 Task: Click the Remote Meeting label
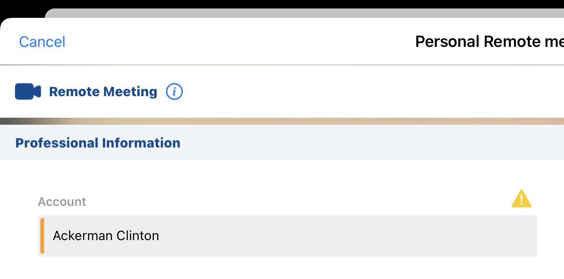coord(103,91)
